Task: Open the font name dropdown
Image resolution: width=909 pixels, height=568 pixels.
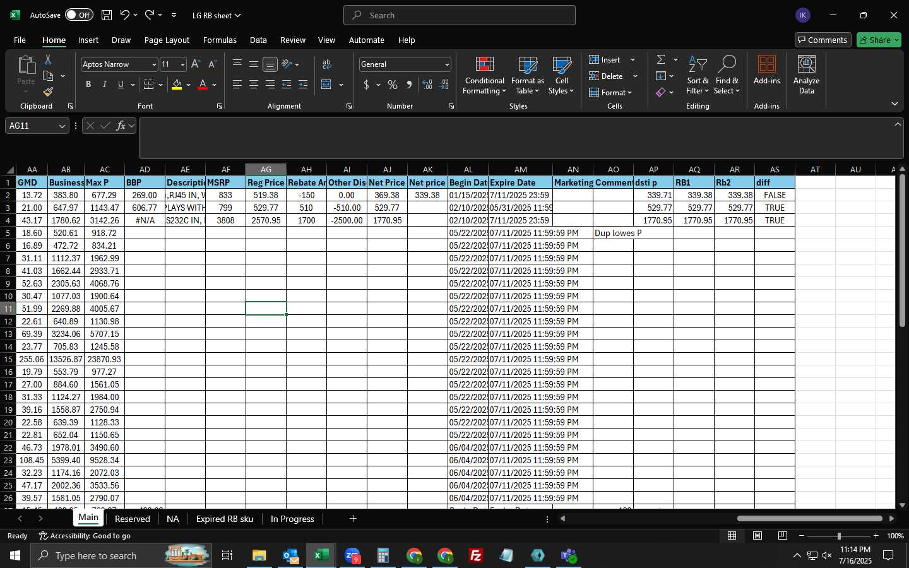Action: coord(153,64)
